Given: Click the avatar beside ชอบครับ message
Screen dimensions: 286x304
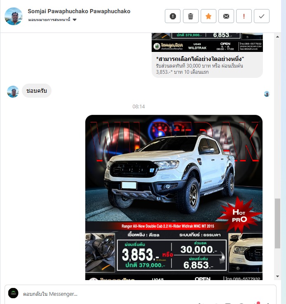Looking at the screenshot, I should (x=13, y=92).
